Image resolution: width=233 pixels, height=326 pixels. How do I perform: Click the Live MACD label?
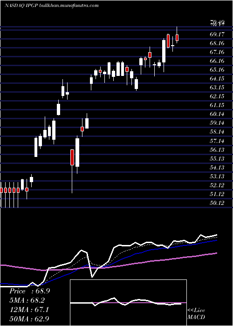click(196, 314)
